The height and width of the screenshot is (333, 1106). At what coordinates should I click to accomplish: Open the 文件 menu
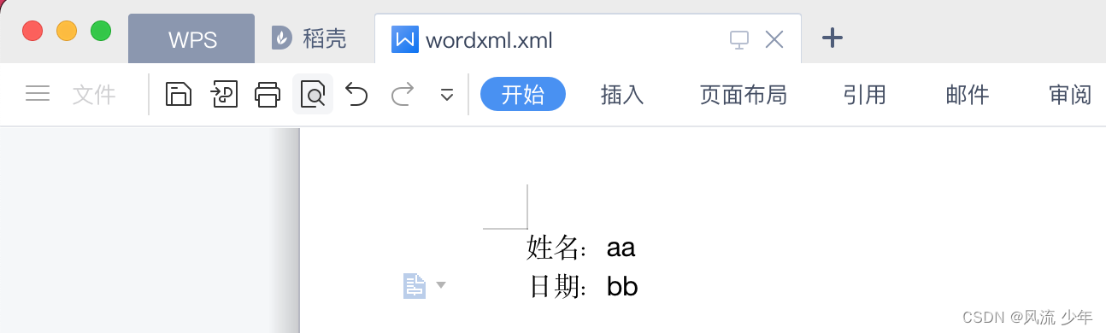point(94,95)
